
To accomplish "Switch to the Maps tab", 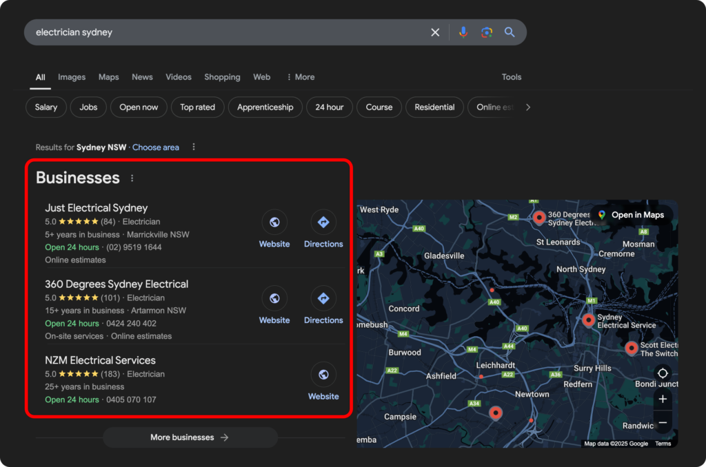I will tap(108, 77).
